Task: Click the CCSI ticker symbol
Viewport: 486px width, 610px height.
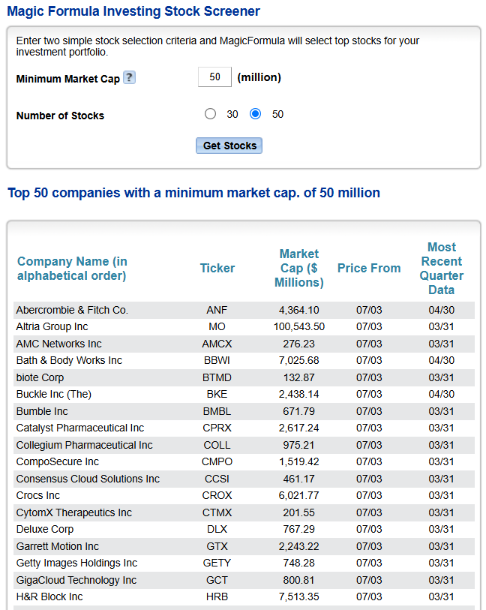Action: tap(217, 479)
